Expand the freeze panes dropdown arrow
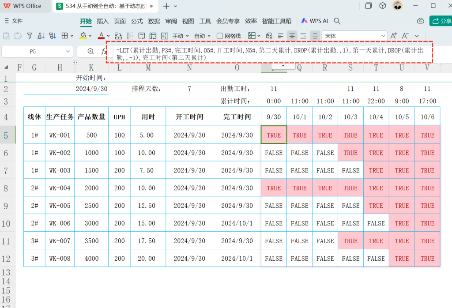 (x=259, y=36)
